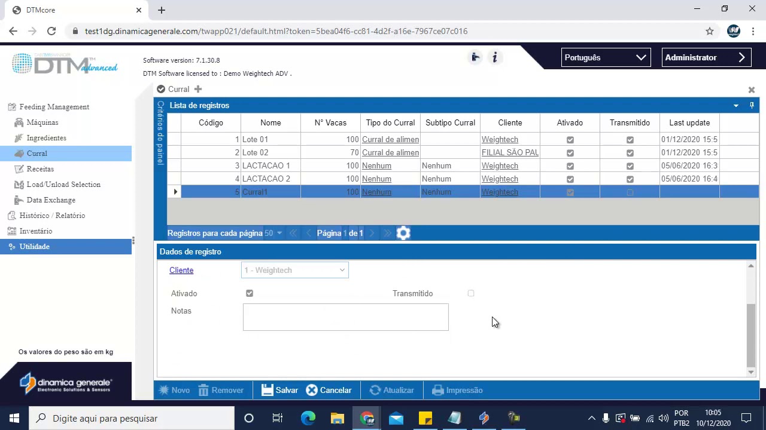Reload the browser page
Screen dimensions: 766x430
[x=51, y=31]
